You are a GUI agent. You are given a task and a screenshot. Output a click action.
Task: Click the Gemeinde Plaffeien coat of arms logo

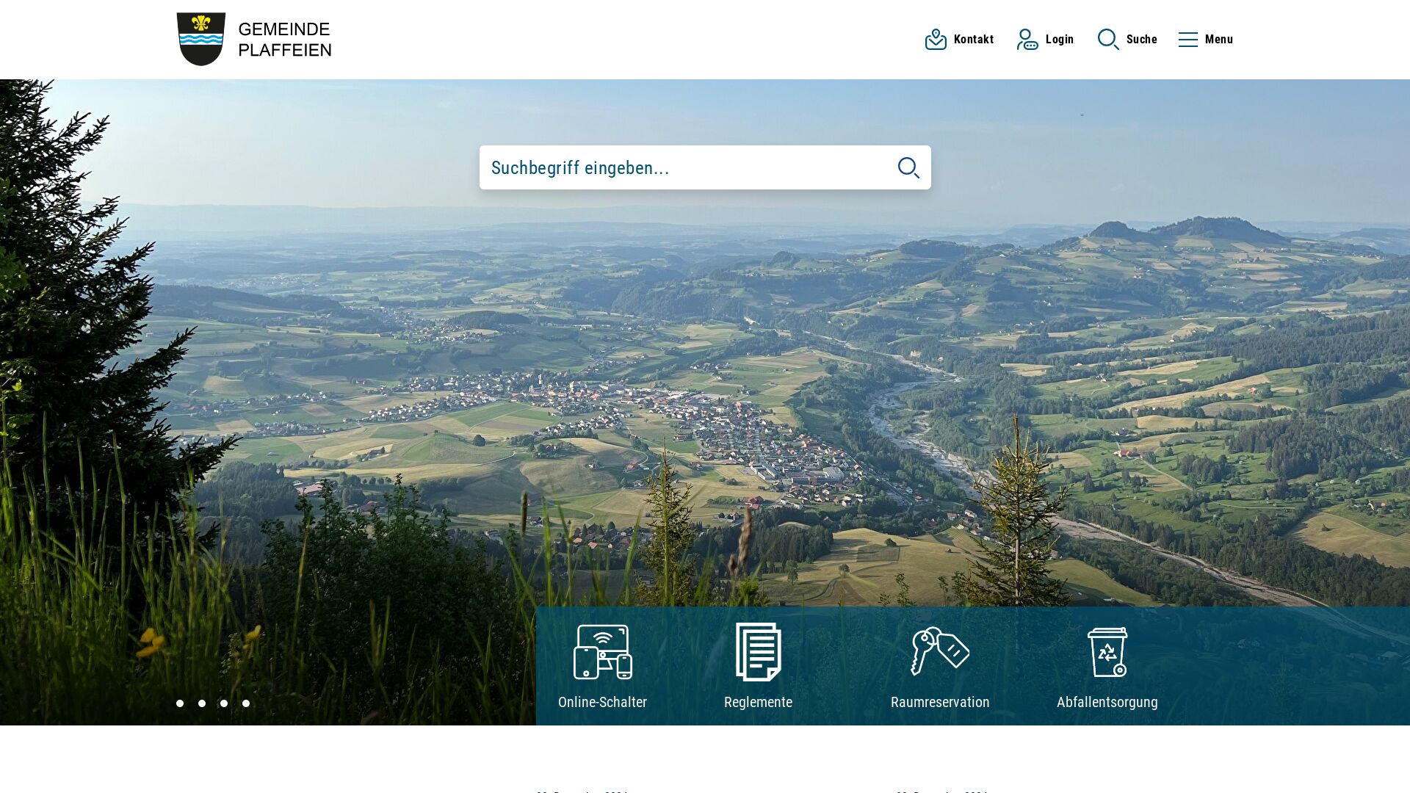(x=201, y=39)
